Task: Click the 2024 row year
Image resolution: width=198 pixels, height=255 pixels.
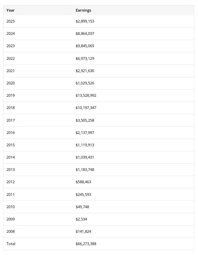Action: tap(11, 33)
